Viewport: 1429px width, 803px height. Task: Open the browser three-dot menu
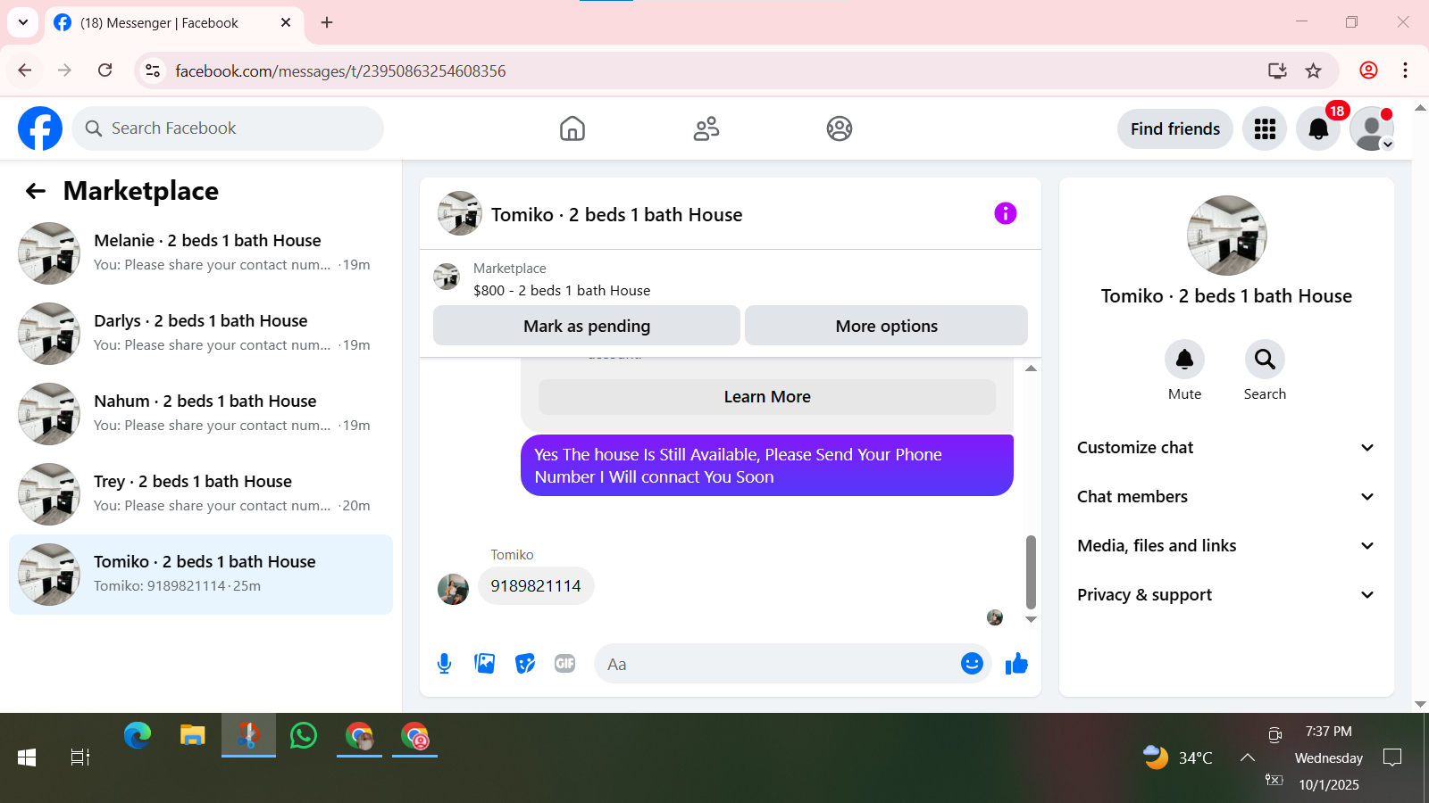[x=1405, y=70]
